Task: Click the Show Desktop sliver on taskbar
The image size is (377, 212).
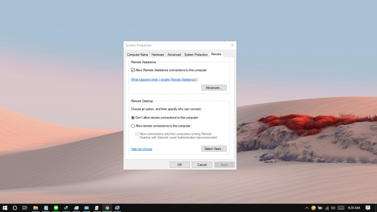Action: [x=376, y=208]
